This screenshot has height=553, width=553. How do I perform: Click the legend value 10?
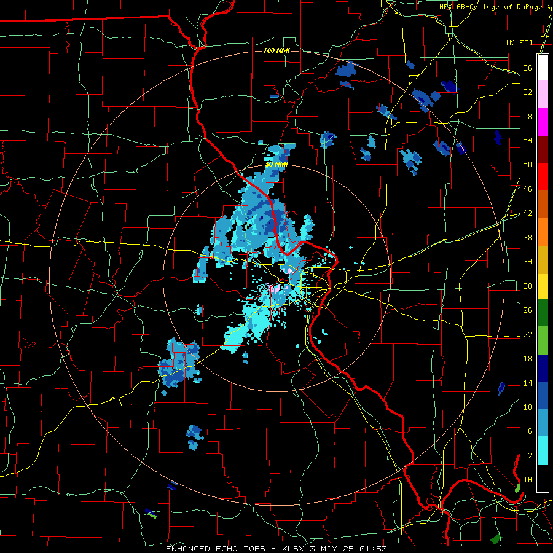[528, 407]
